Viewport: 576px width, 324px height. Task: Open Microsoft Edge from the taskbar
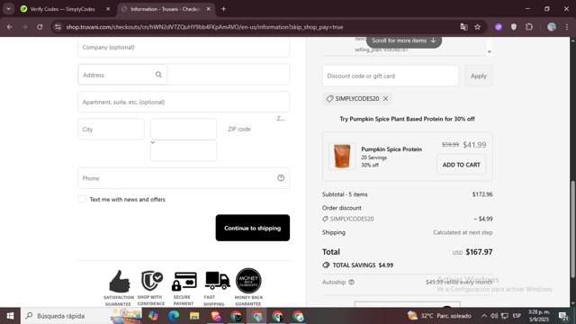tap(174, 316)
